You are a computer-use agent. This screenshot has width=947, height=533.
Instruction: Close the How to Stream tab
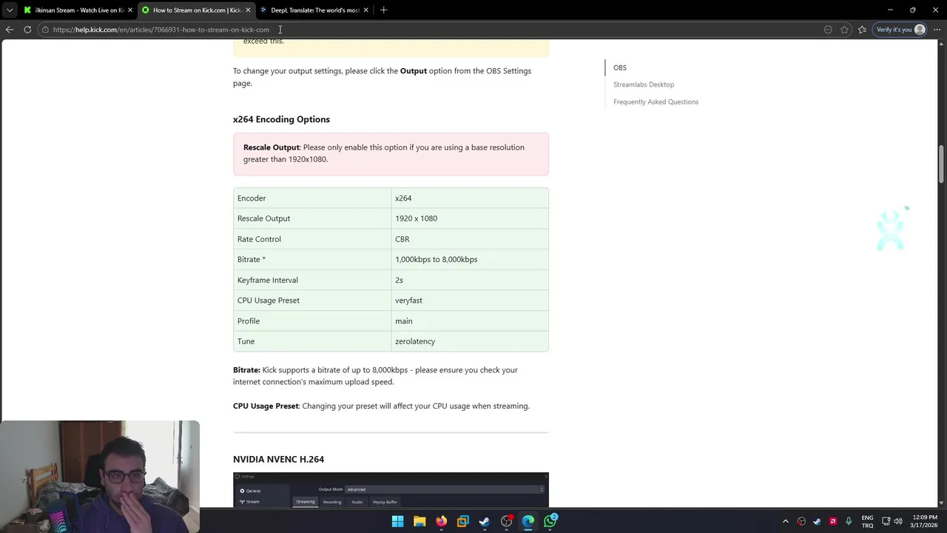pyautogui.click(x=248, y=10)
